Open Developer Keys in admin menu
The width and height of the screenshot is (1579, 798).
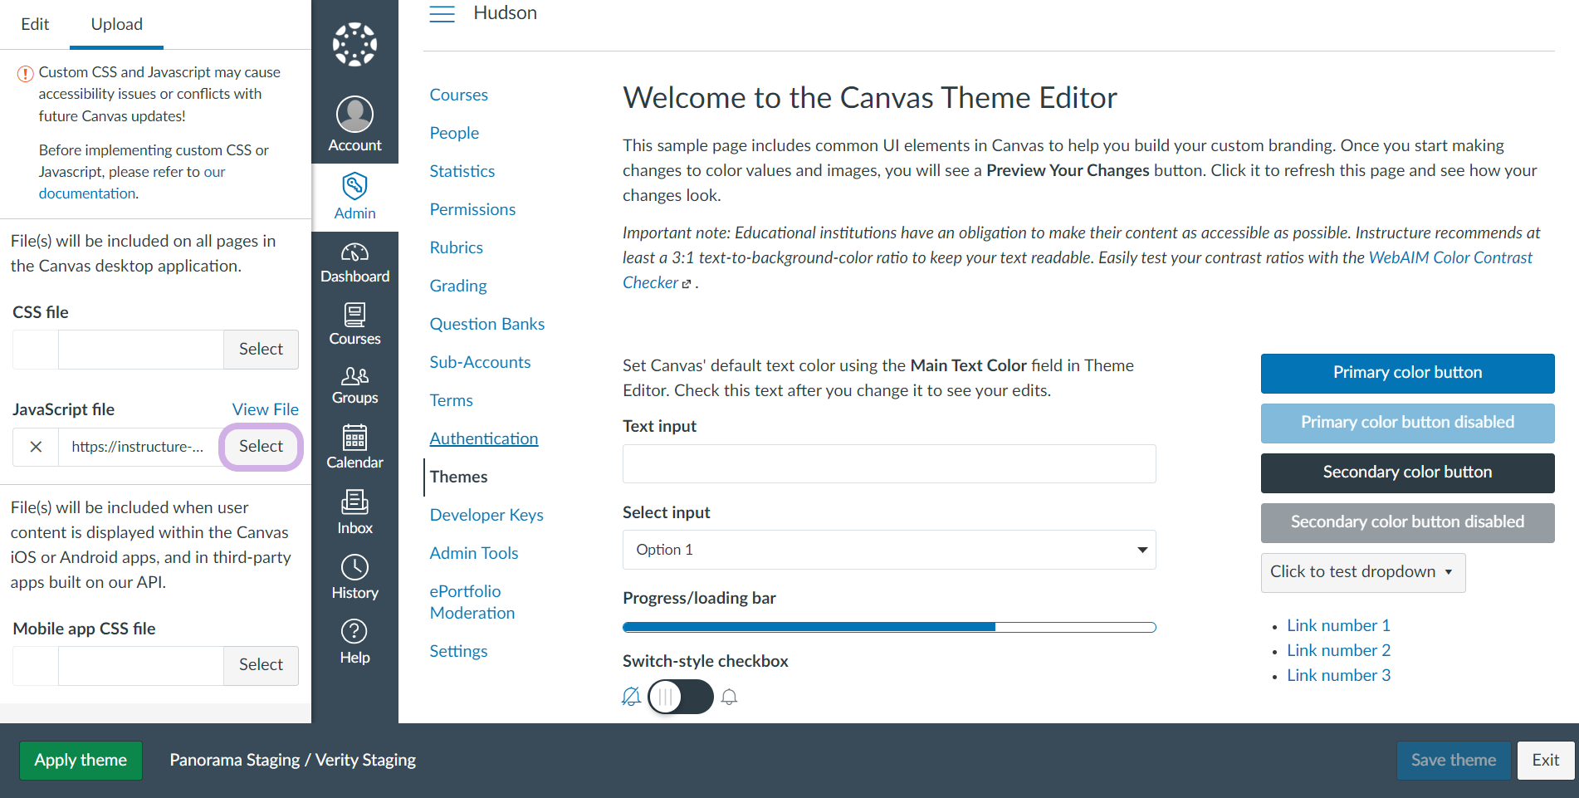tap(486, 515)
